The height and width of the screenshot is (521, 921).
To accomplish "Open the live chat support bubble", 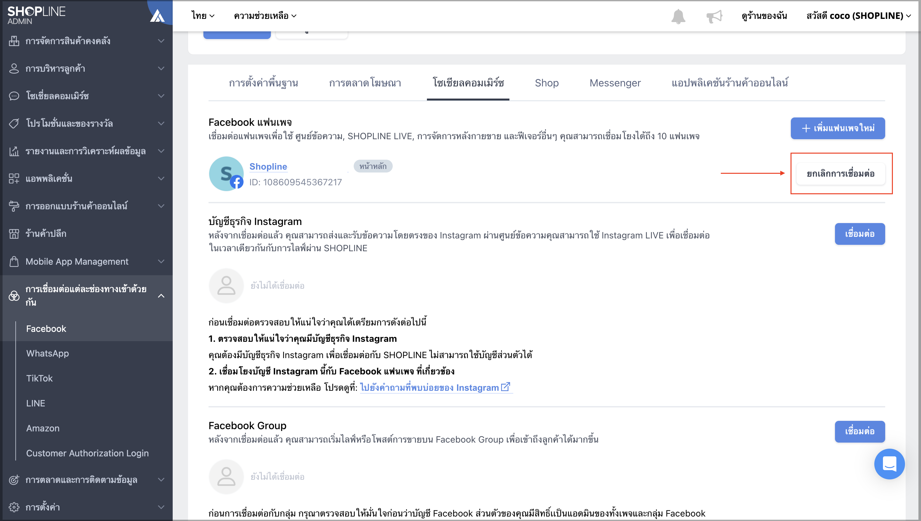I will point(889,464).
